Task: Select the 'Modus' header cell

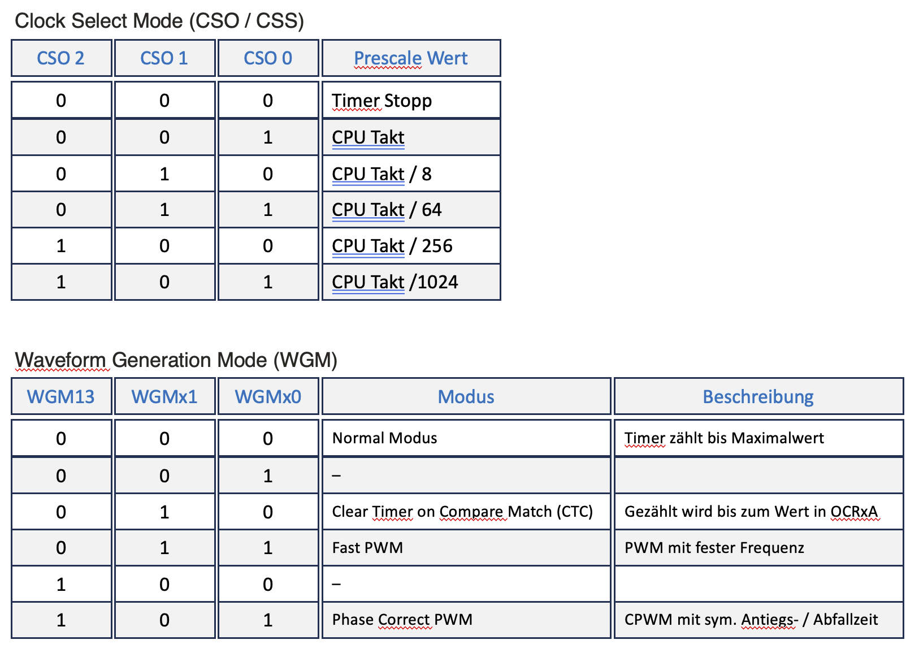Action: pos(466,397)
